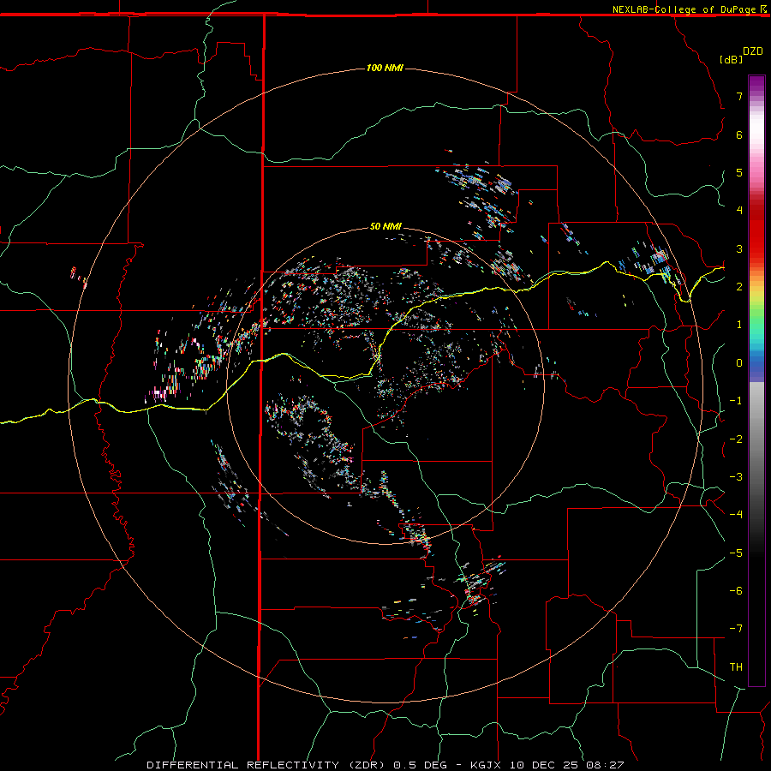Click the positive "3" scale value

point(739,248)
